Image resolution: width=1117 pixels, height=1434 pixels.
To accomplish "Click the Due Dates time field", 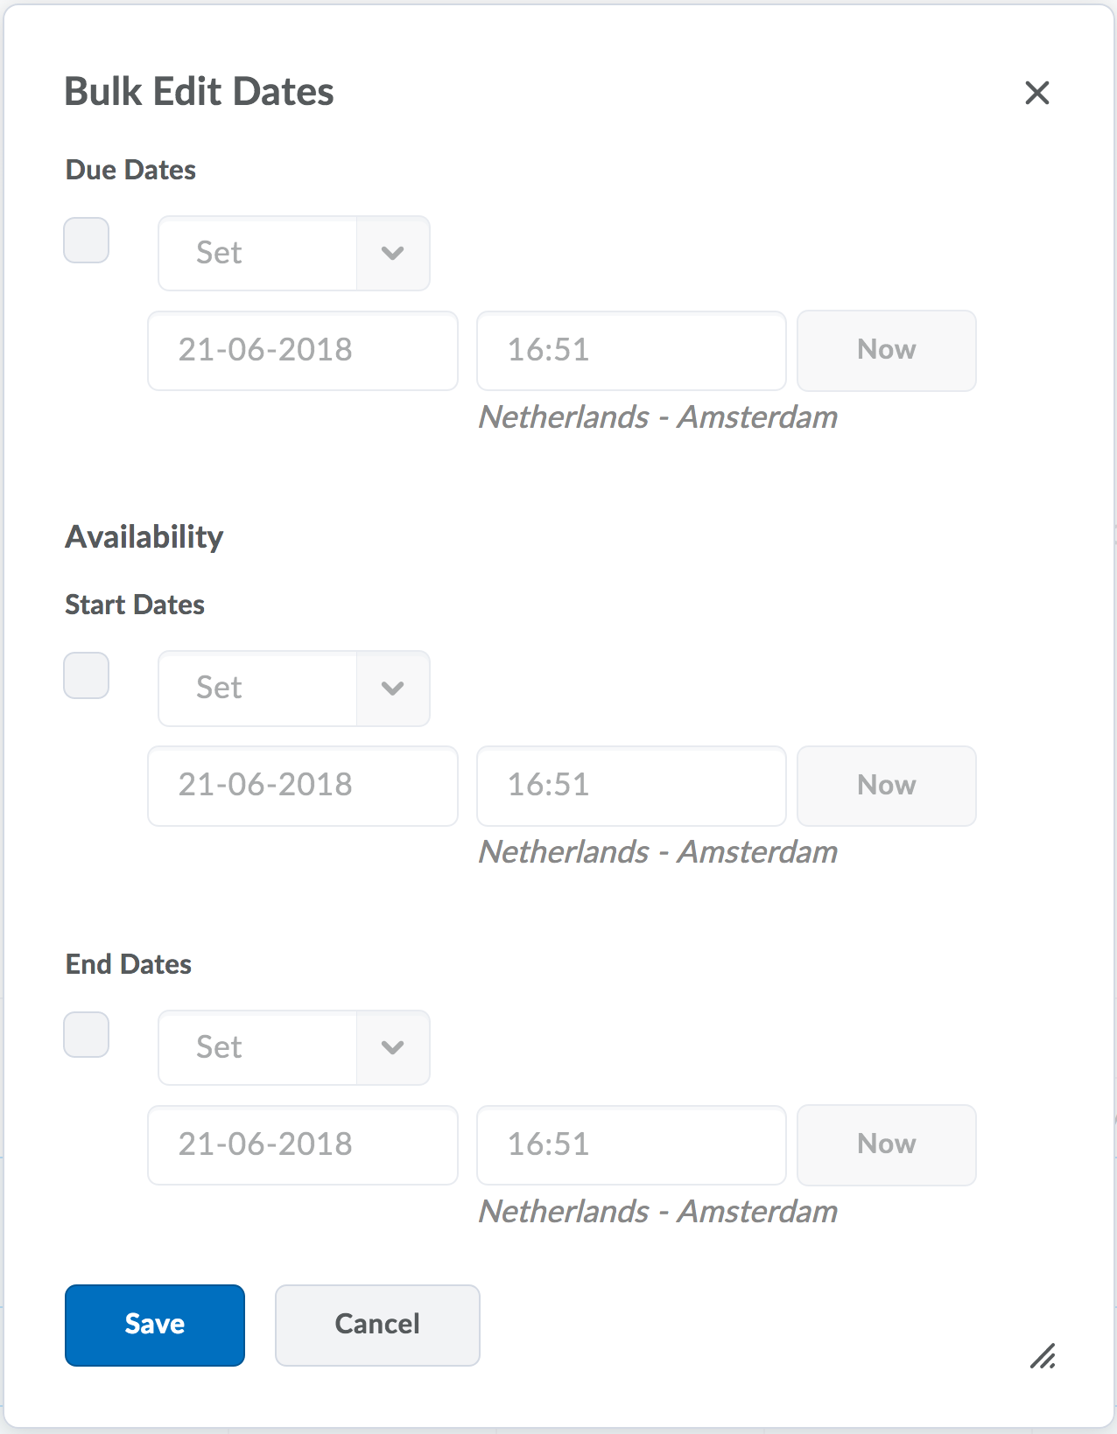I will pos(631,351).
